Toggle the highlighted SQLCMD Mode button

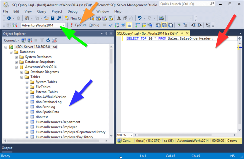point(129,25)
